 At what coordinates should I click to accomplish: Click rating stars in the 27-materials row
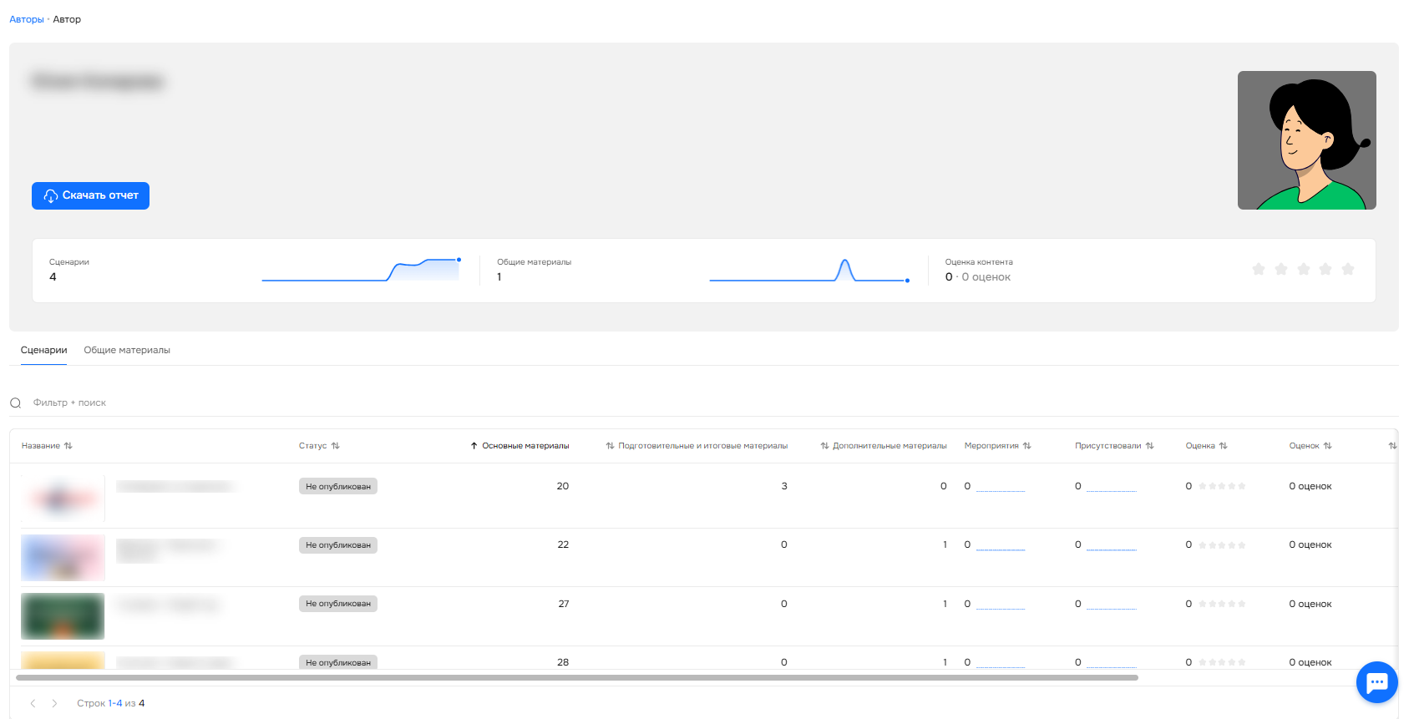coord(1222,604)
